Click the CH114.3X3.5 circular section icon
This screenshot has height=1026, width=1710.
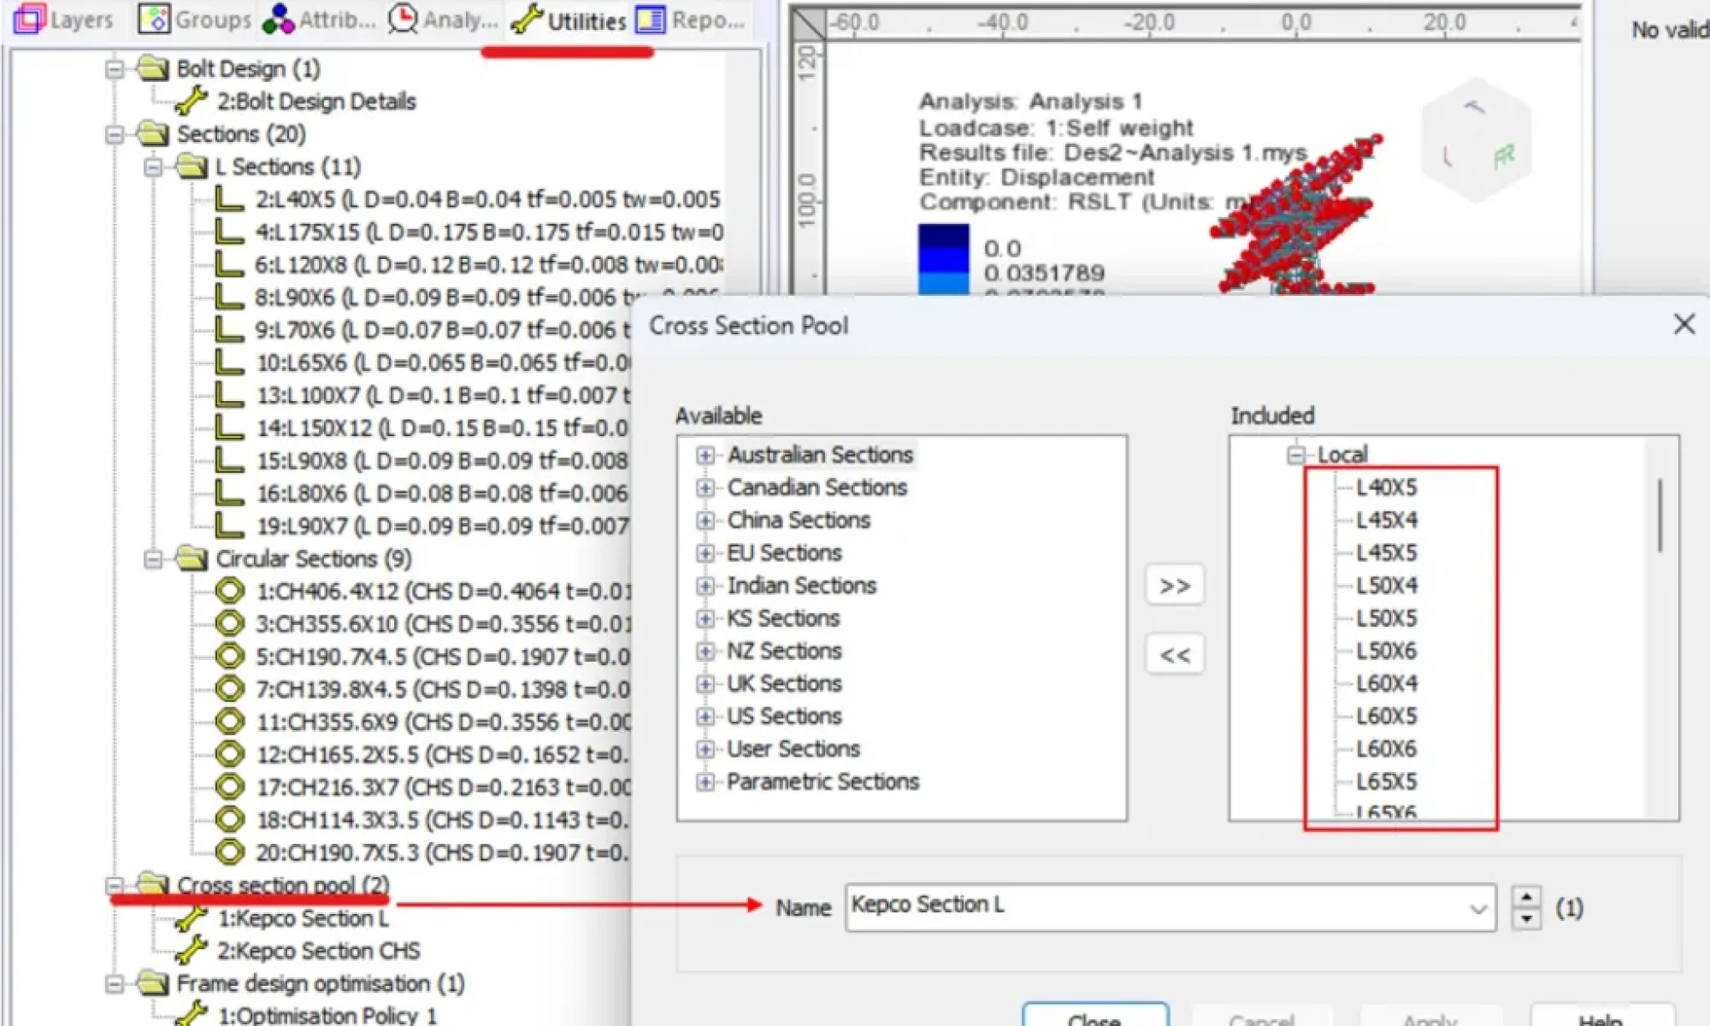click(x=228, y=819)
